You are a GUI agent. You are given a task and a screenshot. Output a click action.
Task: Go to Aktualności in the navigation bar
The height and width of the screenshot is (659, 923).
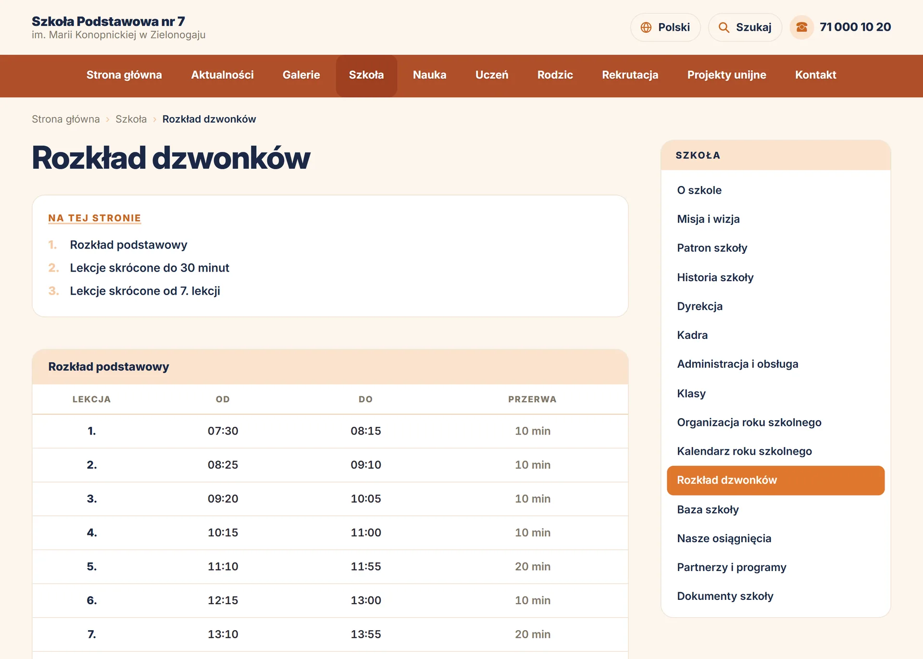(x=222, y=75)
